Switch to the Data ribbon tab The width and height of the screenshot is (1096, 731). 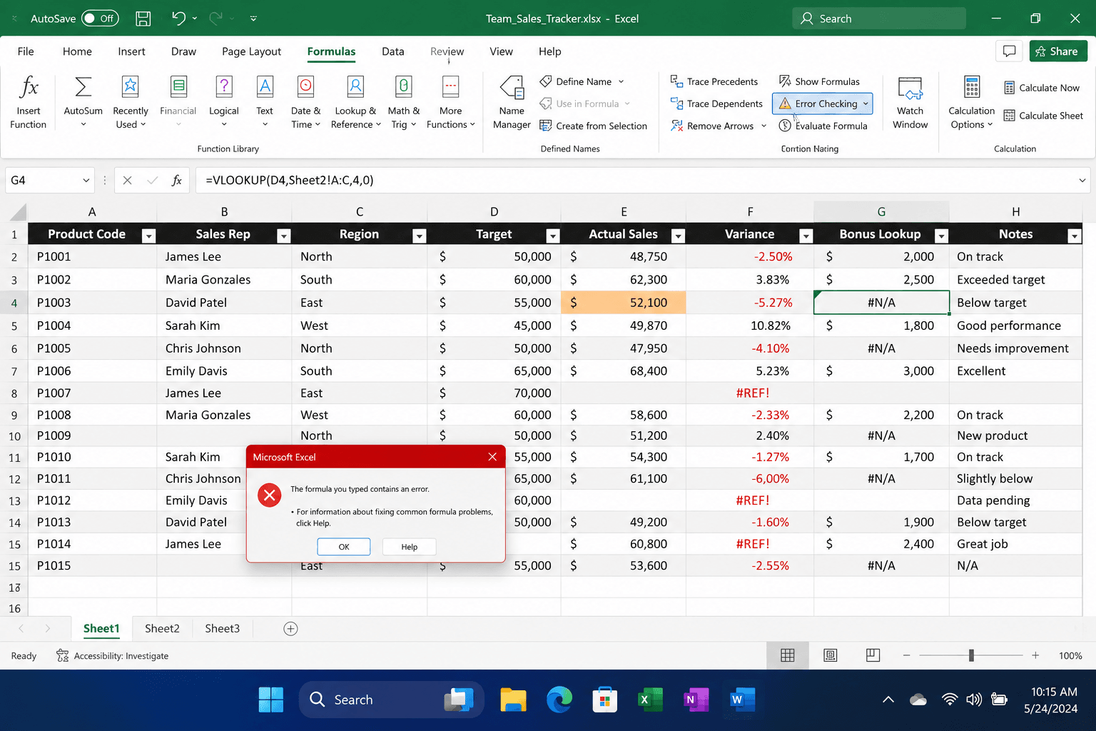pos(392,51)
